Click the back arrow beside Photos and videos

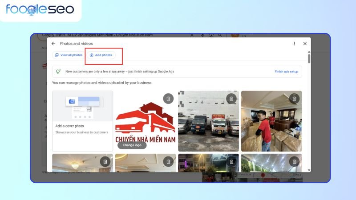(53, 44)
